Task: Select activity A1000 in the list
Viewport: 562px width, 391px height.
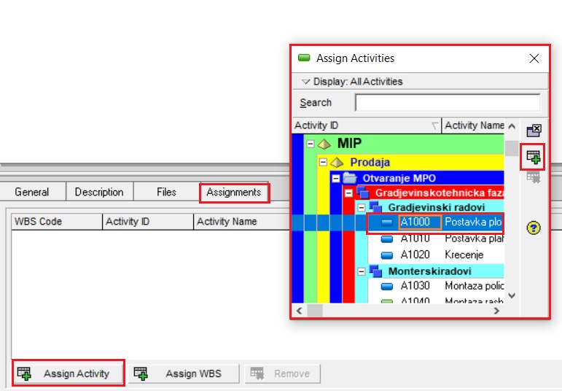Action: (x=414, y=222)
